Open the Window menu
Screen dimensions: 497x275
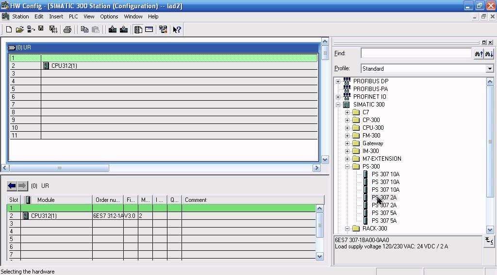(x=133, y=16)
